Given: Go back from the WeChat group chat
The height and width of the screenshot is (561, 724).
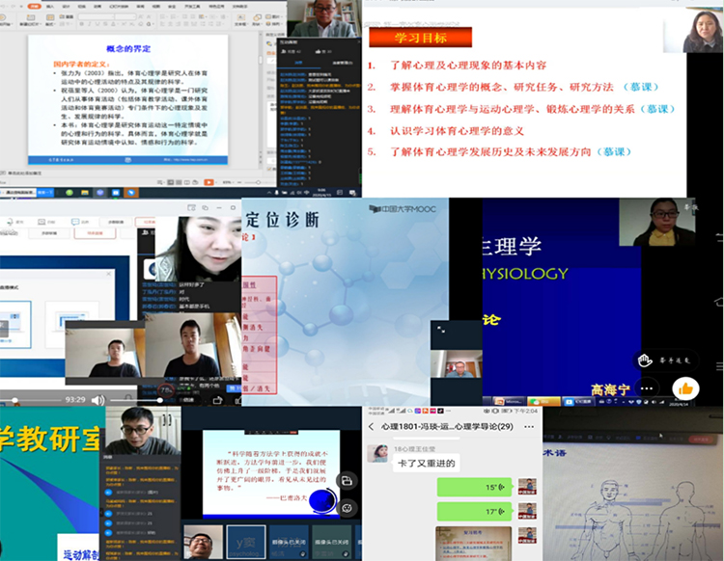Looking at the screenshot, I should click(x=372, y=427).
